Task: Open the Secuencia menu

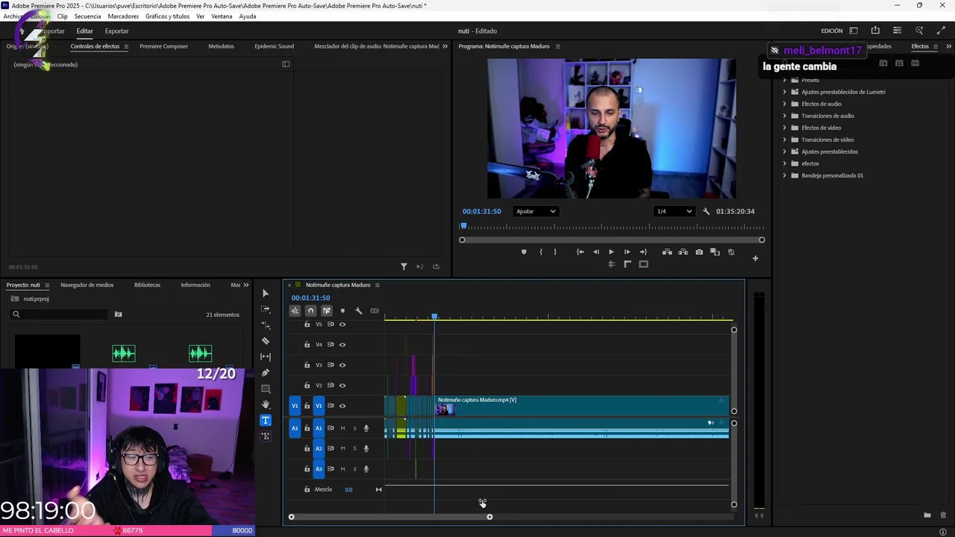Action: (x=87, y=16)
